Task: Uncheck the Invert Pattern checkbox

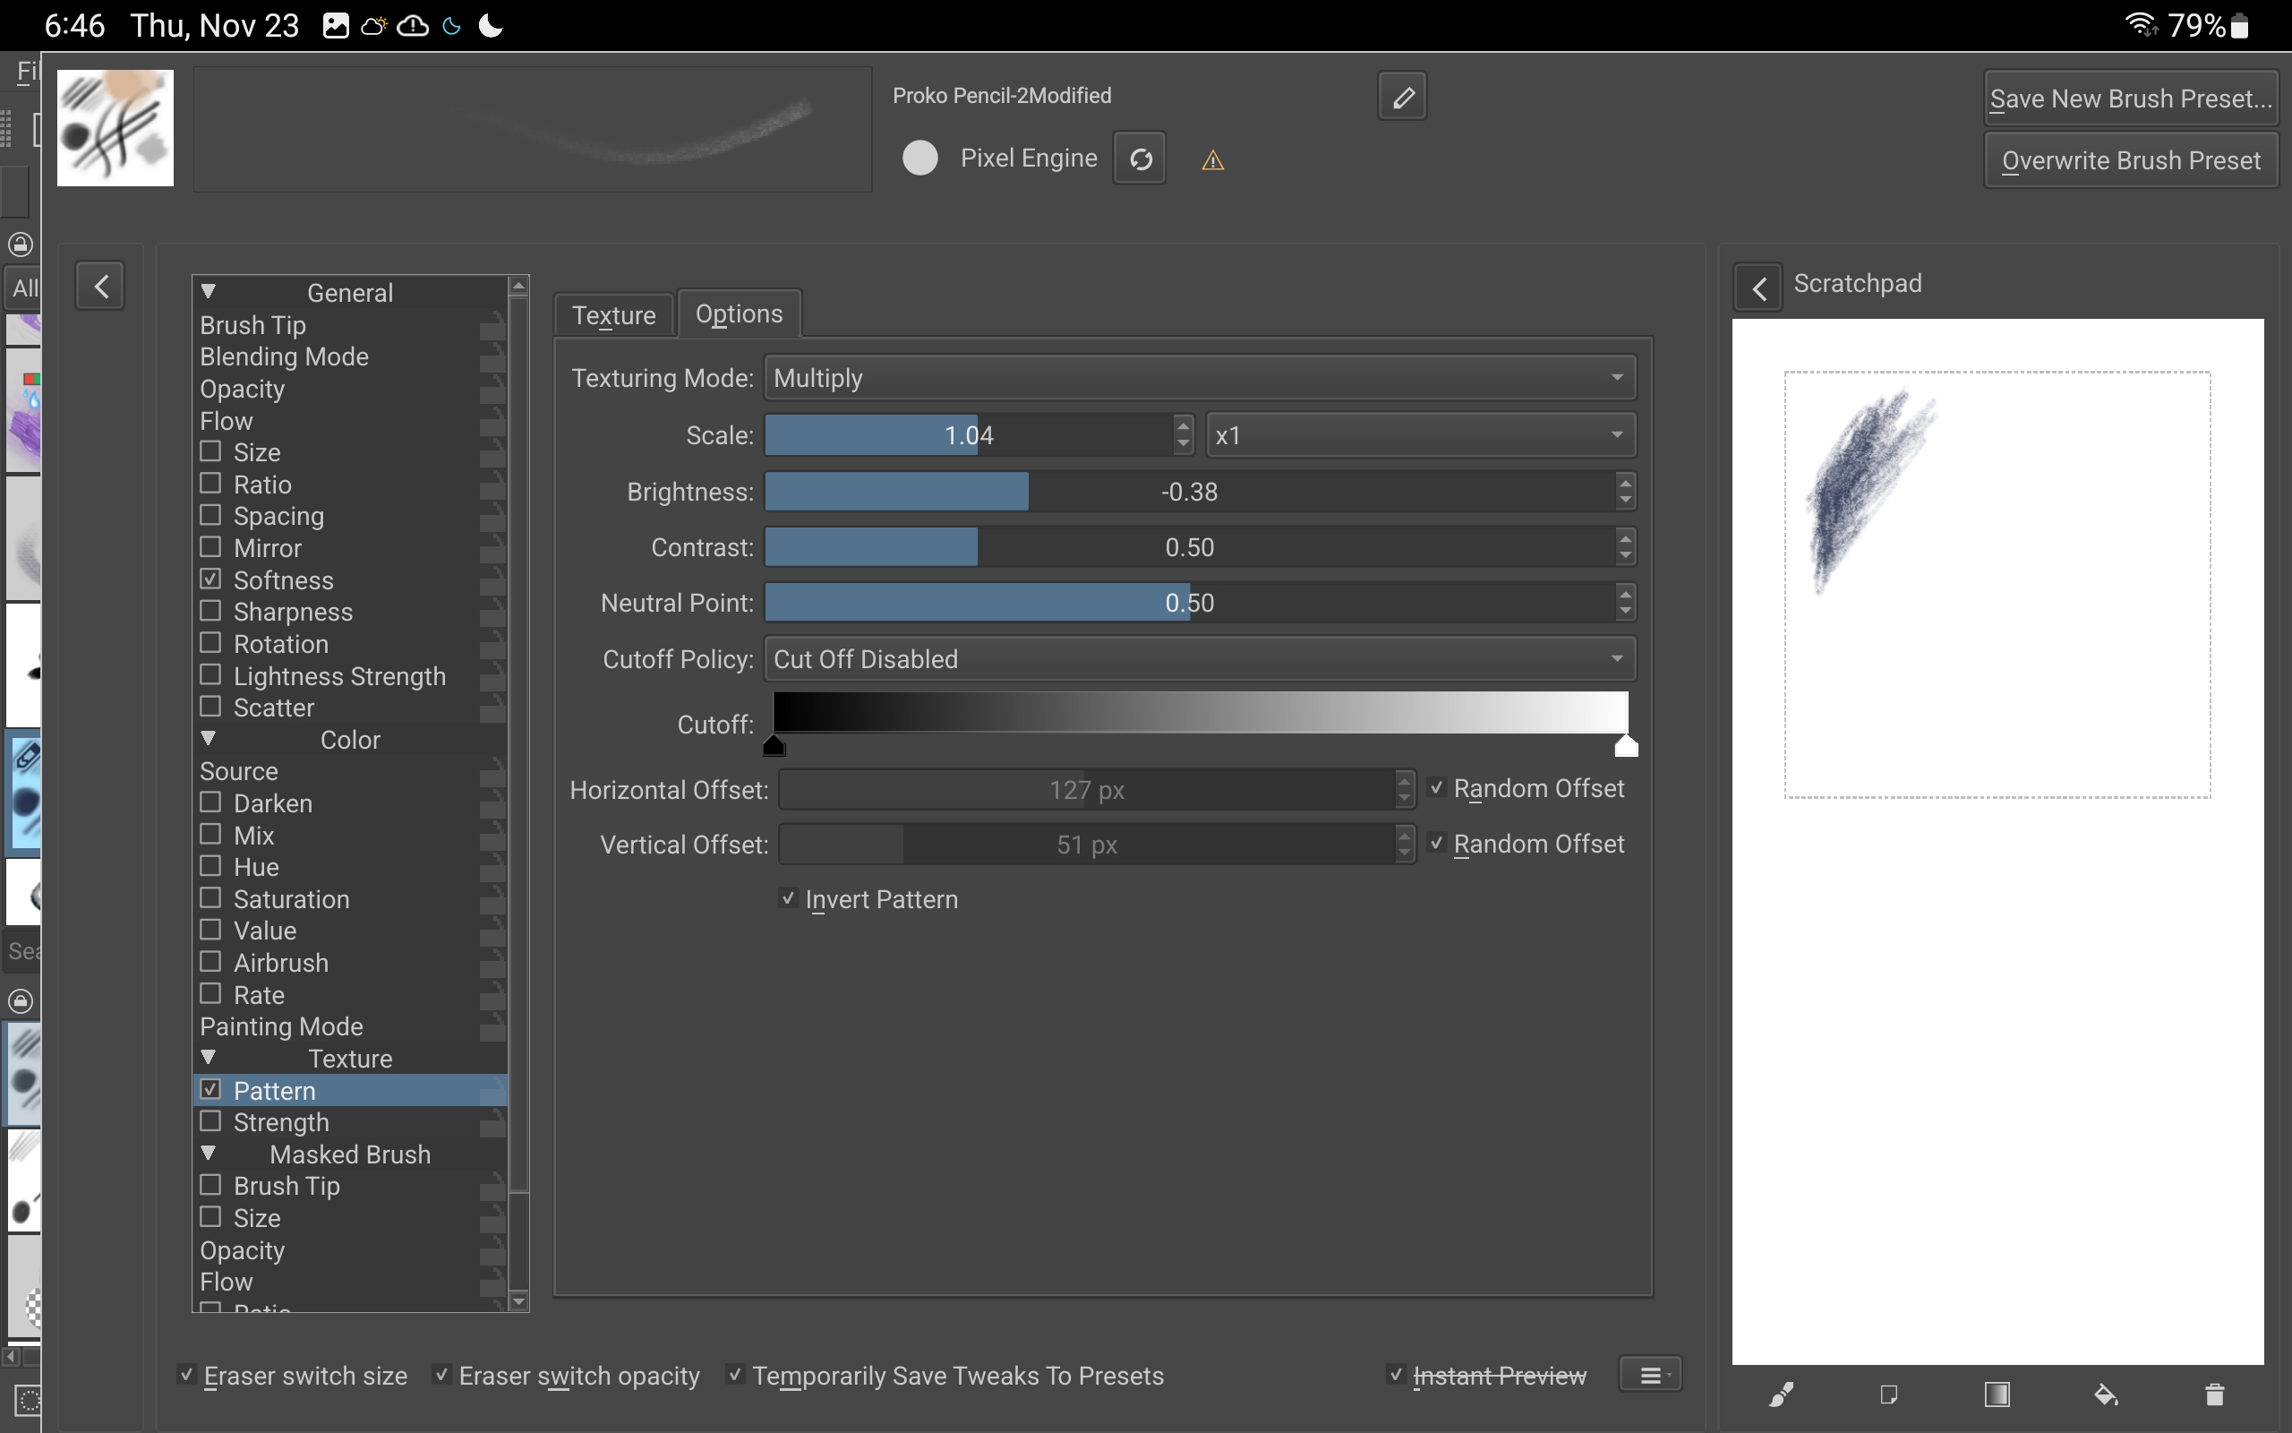Action: click(x=788, y=898)
